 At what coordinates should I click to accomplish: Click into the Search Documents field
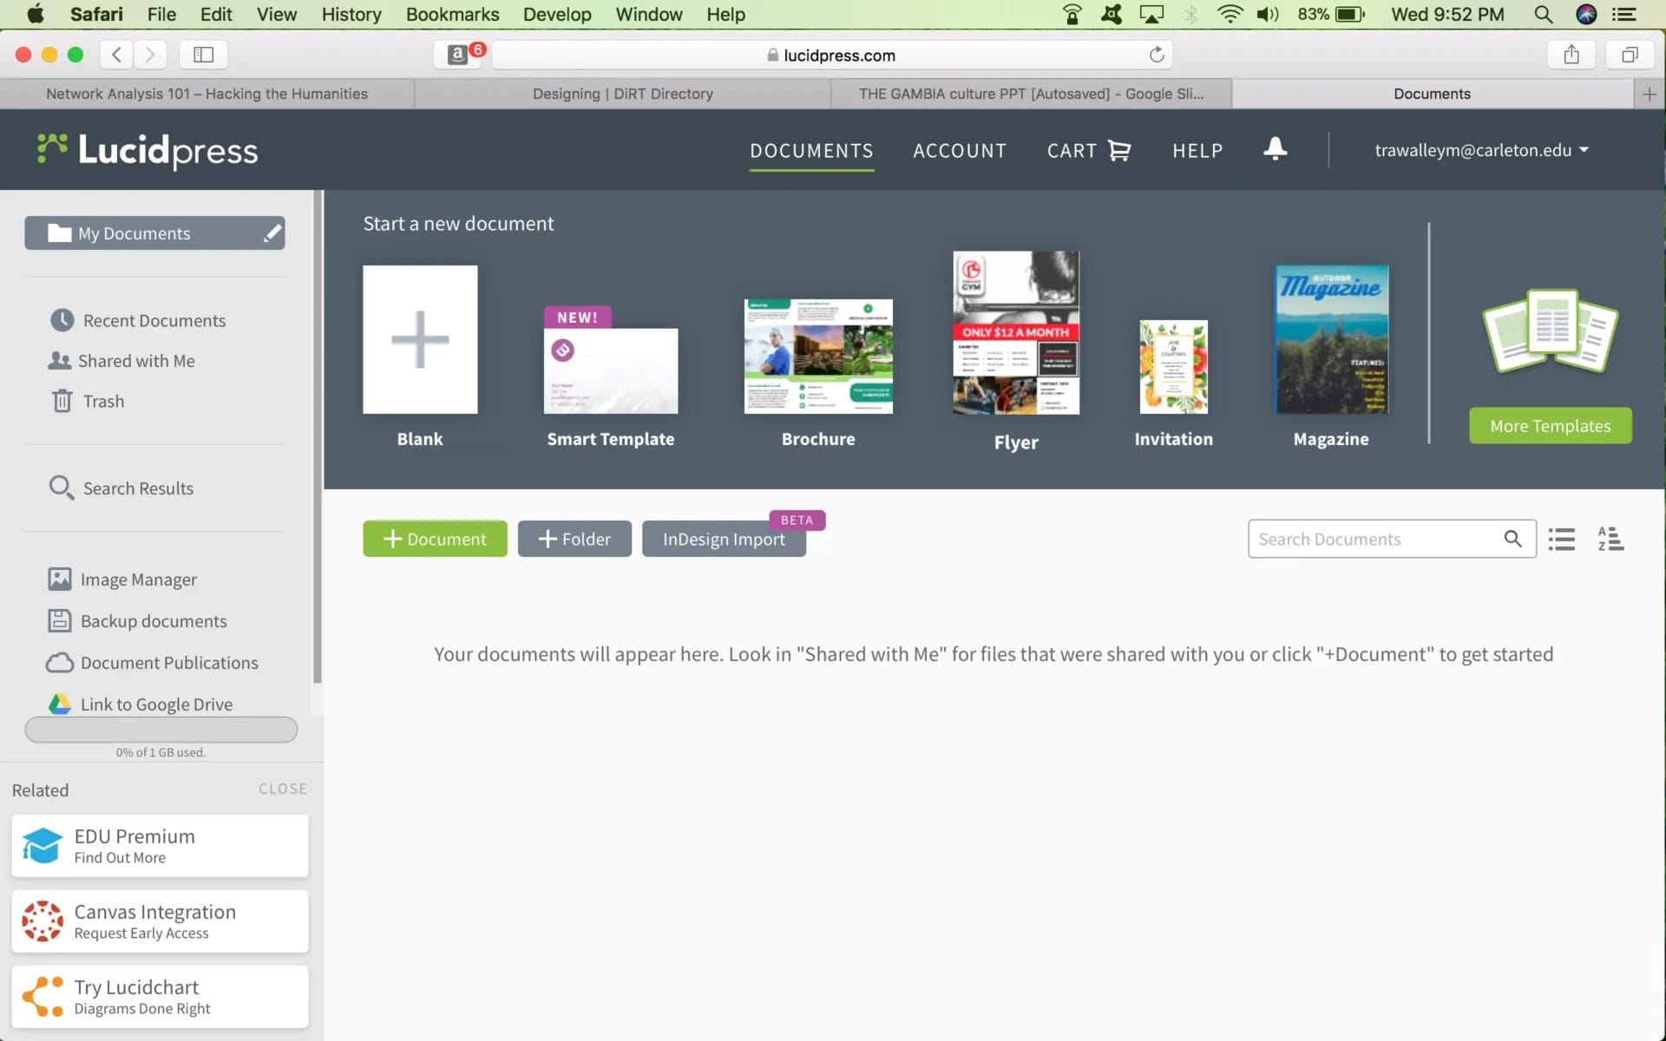pos(1371,540)
